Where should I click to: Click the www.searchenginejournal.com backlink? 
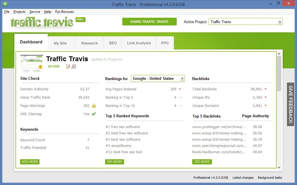(219, 146)
